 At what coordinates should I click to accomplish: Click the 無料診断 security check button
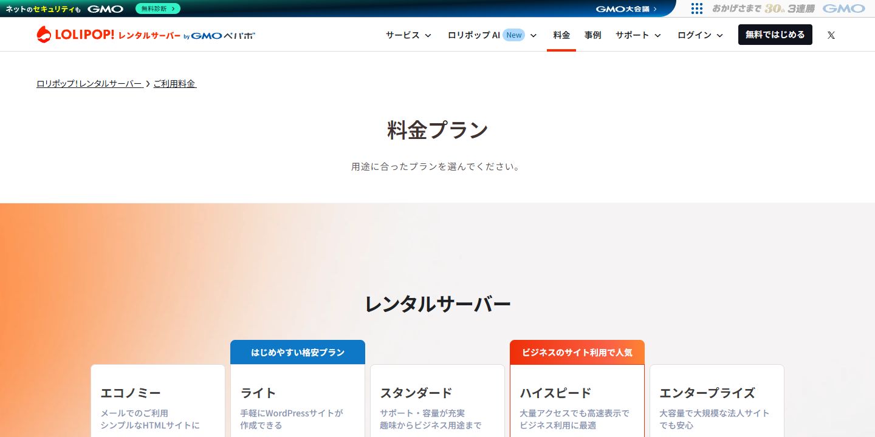tap(157, 8)
